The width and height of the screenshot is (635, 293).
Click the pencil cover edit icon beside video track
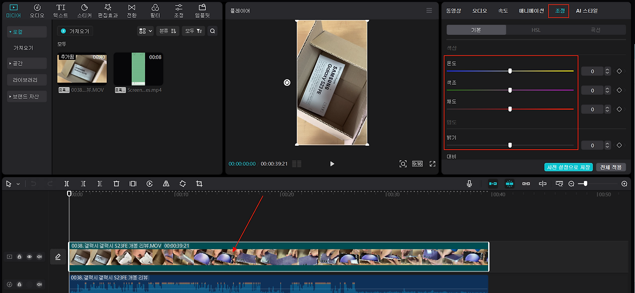tap(58, 257)
